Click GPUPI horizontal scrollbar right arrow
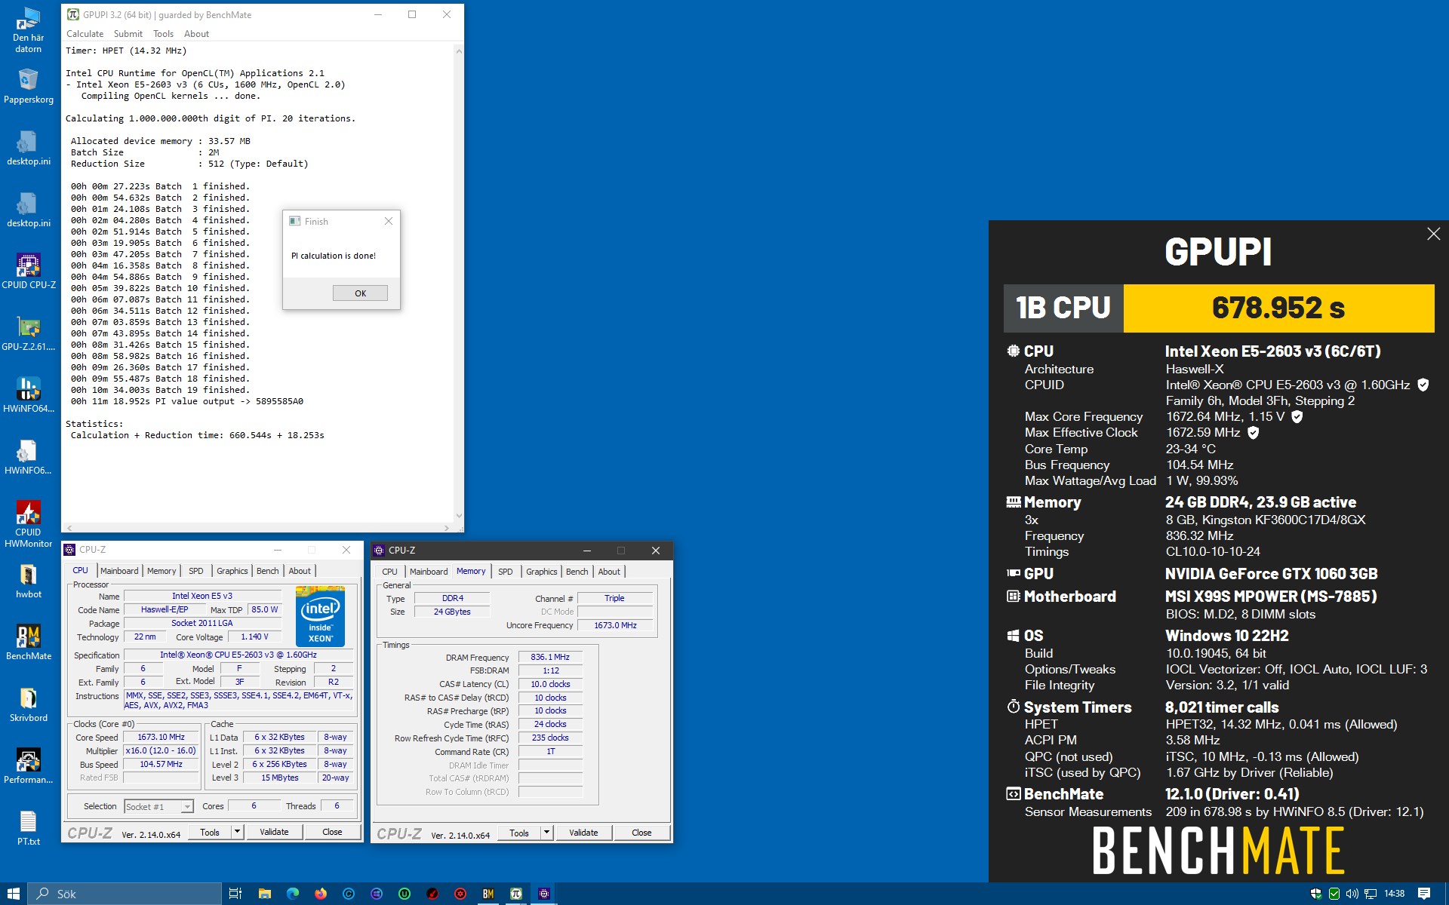1449x905 pixels. click(447, 528)
